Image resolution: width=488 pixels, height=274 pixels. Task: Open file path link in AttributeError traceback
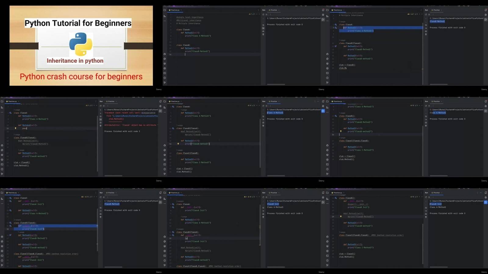135,116
